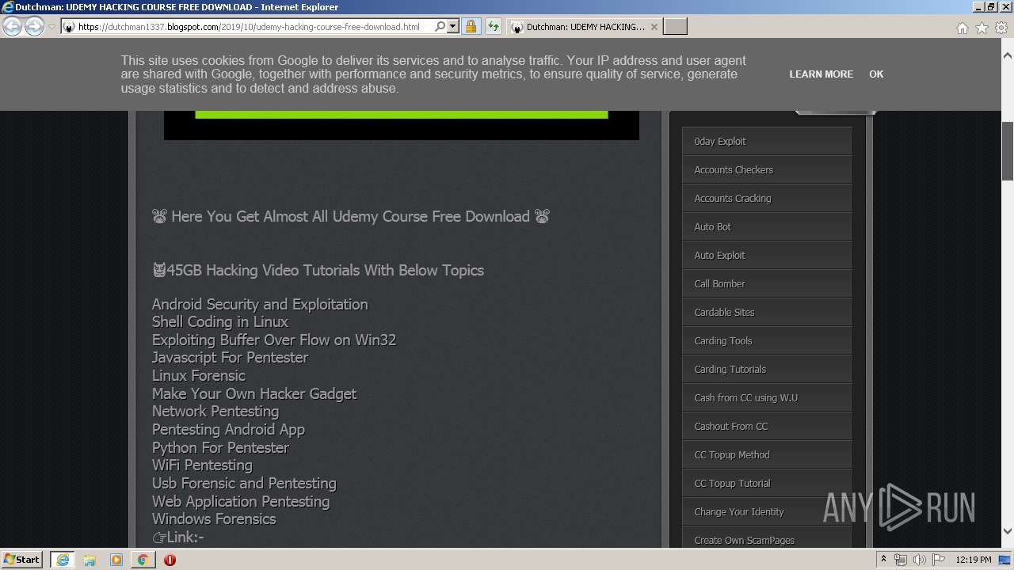Switch to the Dutchman: UDEMY HACKING tab

coord(584,27)
